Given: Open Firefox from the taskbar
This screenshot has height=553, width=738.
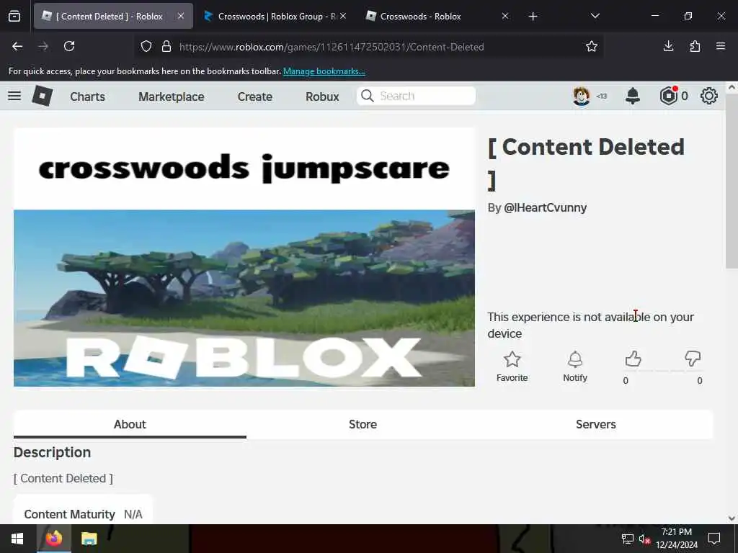Looking at the screenshot, I should (53, 539).
